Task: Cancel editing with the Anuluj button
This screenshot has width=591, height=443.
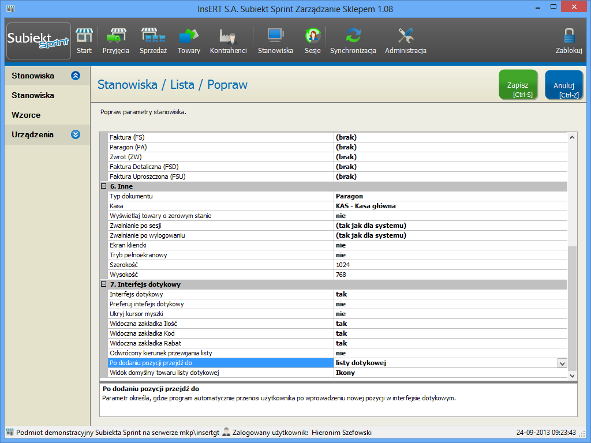Action: click(564, 85)
